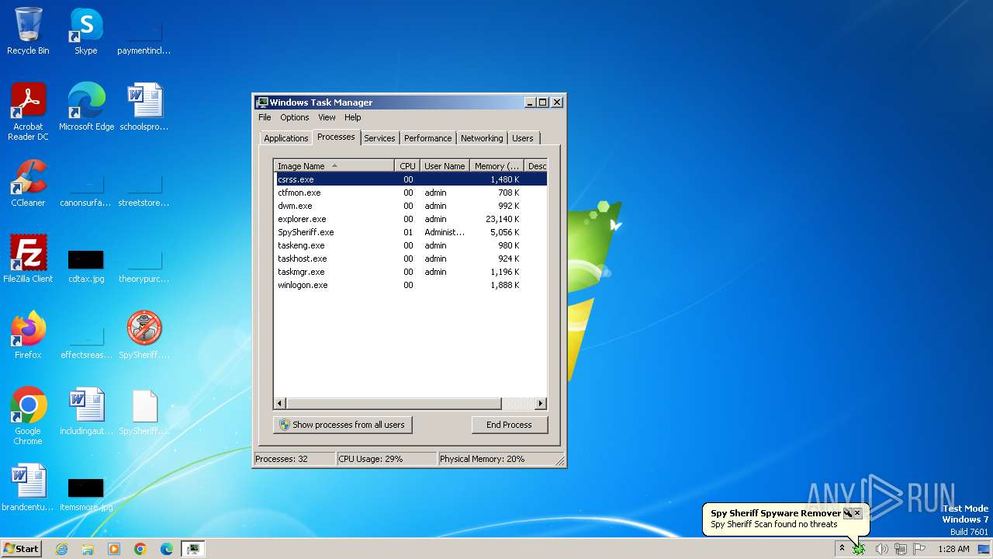Select the ctfmon.exe process row
The width and height of the screenshot is (993, 559).
410,193
